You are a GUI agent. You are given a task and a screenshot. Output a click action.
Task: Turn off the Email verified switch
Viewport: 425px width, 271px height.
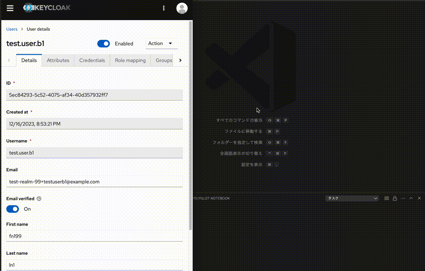[x=13, y=209]
